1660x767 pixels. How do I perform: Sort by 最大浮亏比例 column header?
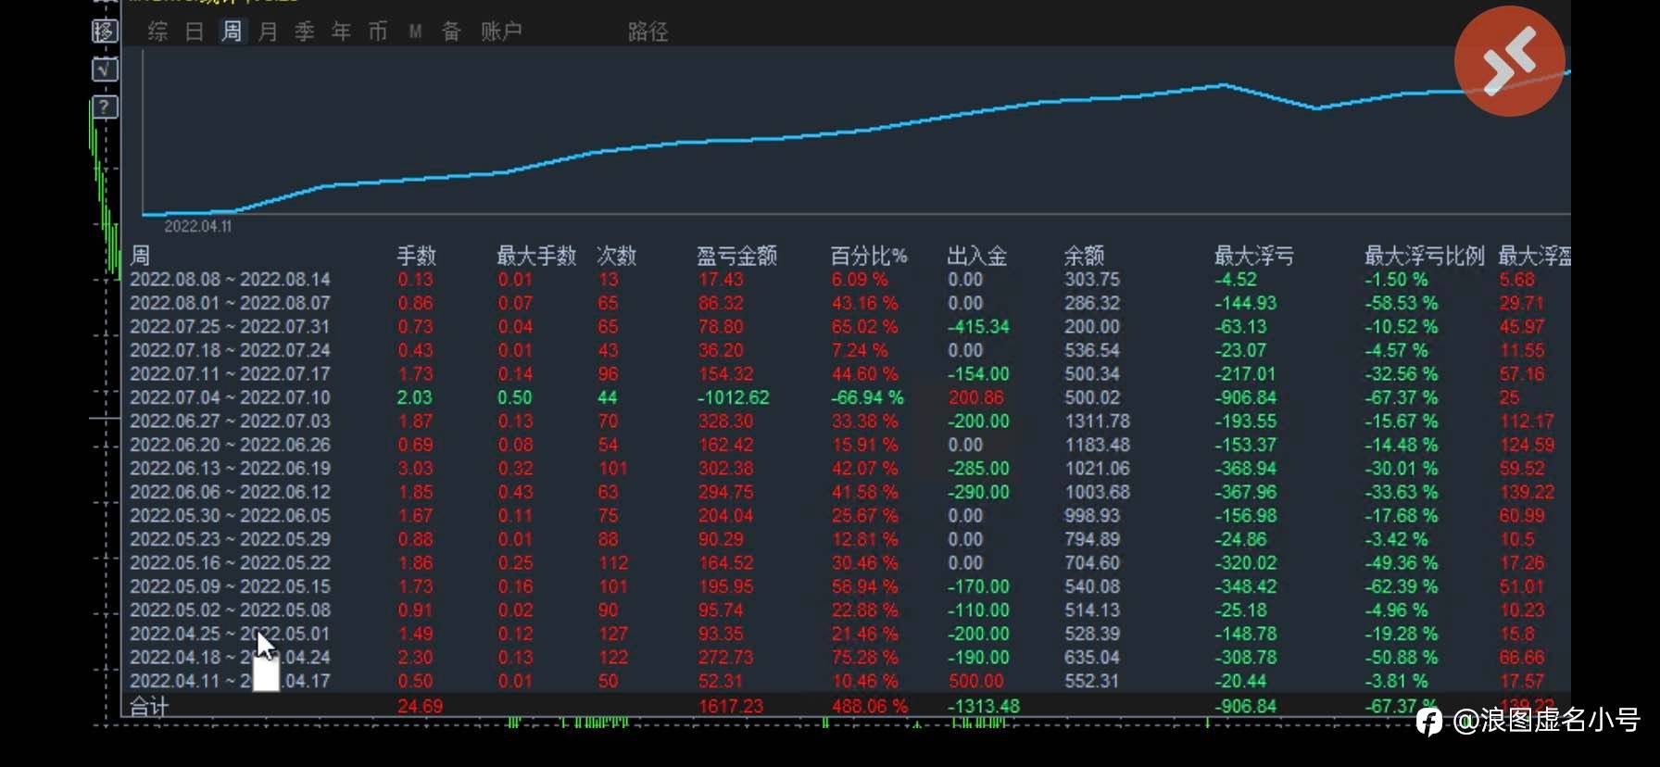click(x=1425, y=256)
